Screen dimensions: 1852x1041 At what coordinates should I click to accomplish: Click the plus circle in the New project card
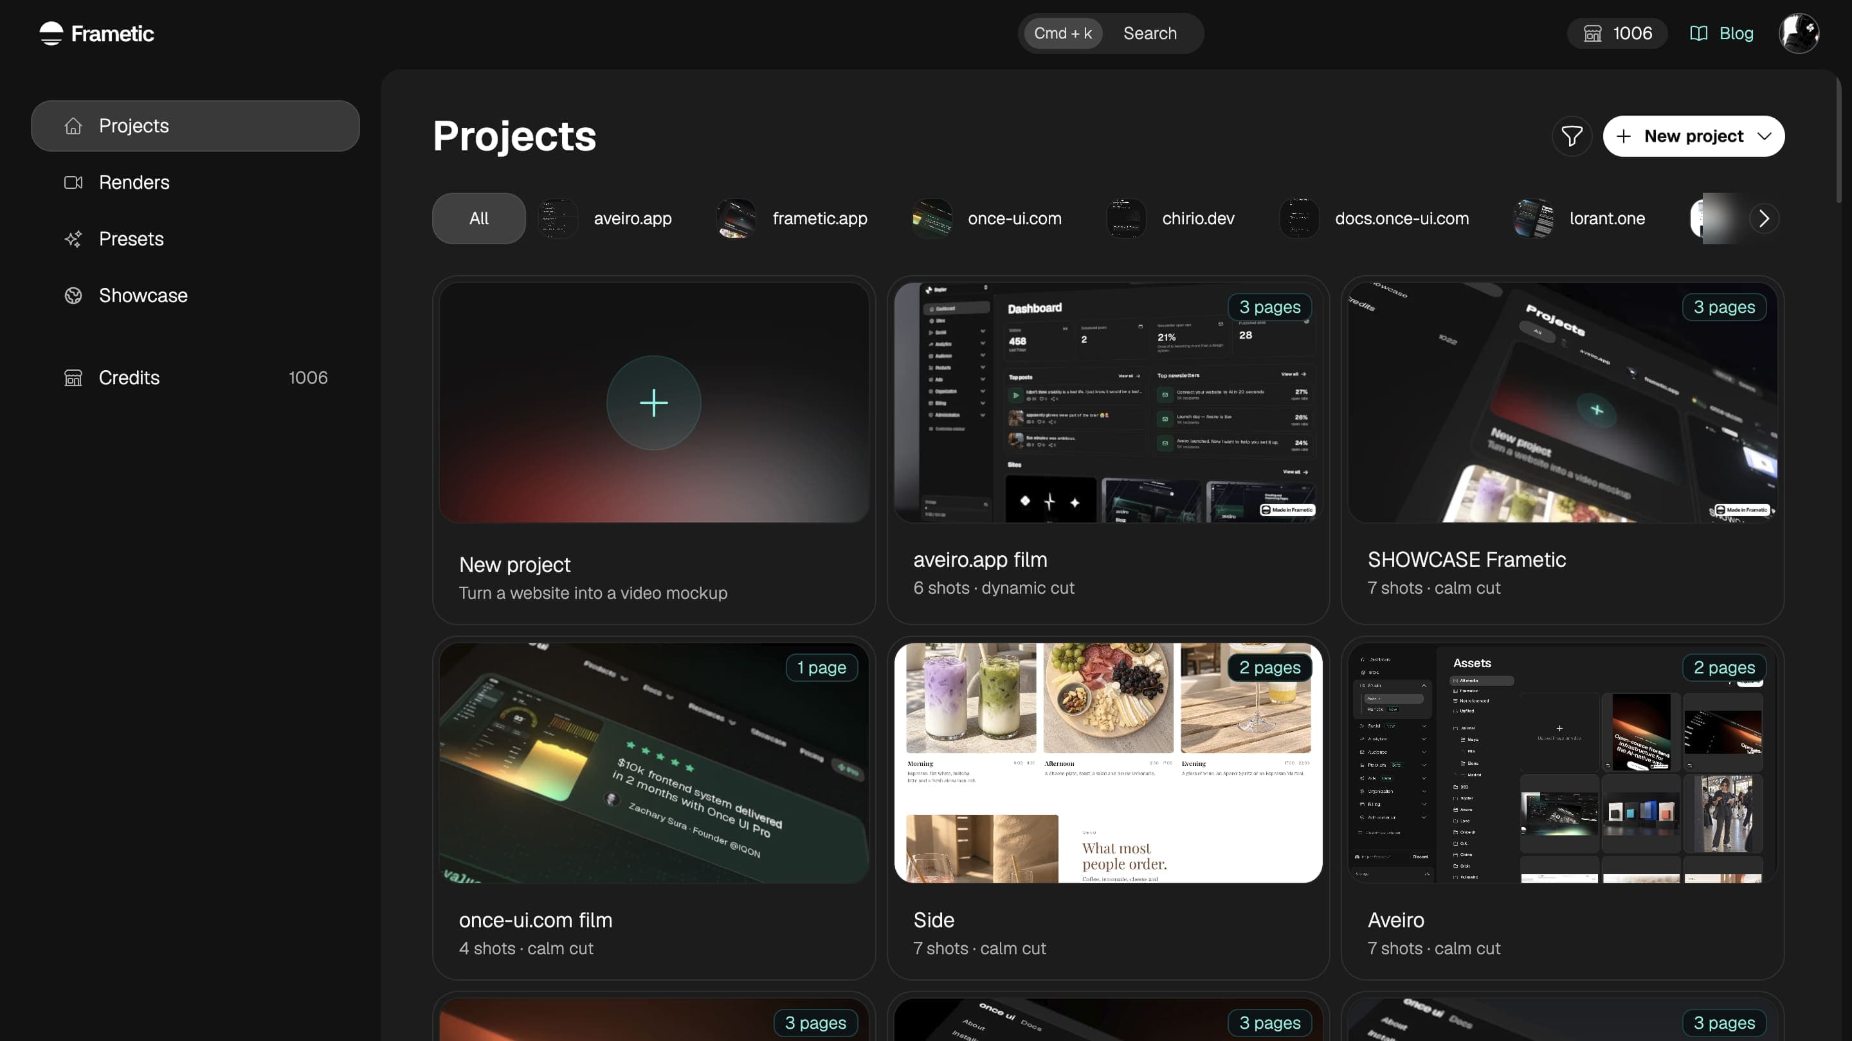click(x=653, y=403)
